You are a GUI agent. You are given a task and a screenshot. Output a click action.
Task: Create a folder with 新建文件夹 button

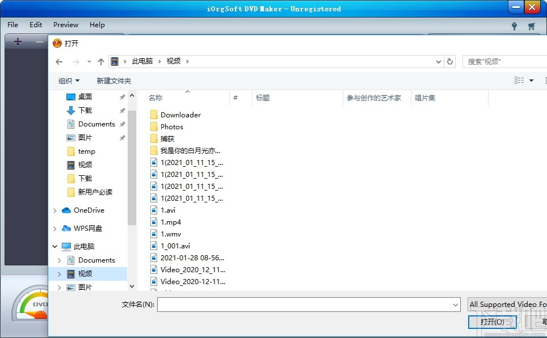pyautogui.click(x=113, y=80)
